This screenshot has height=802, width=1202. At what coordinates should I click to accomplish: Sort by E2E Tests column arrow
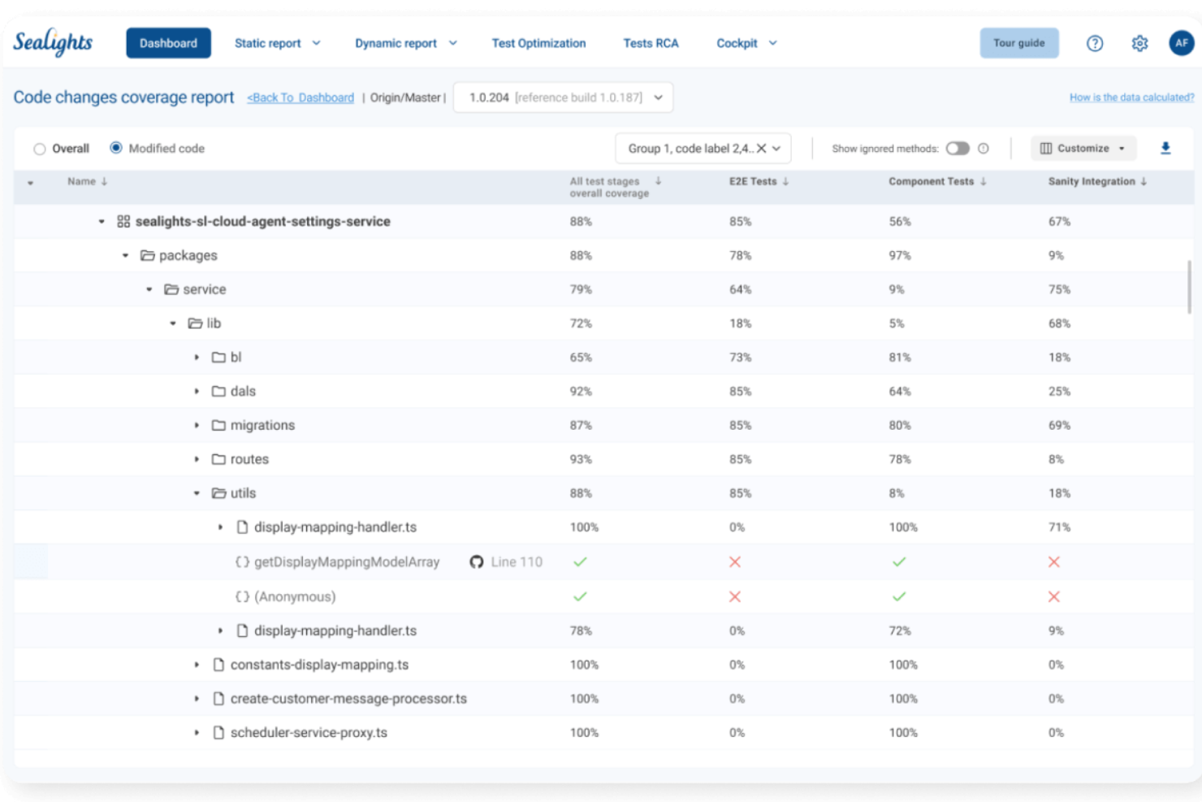pyautogui.click(x=785, y=181)
